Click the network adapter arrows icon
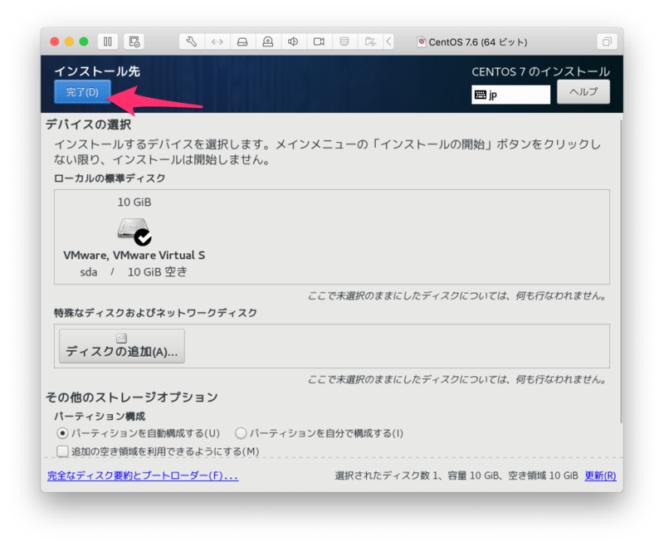Viewport: 664px width, 546px height. 217,41
